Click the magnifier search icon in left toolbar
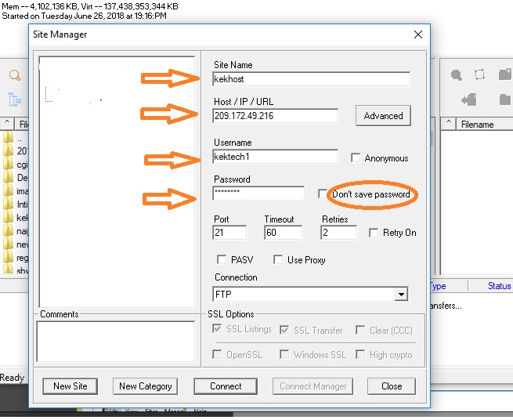513x420 pixels. click(x=15, y=76)
